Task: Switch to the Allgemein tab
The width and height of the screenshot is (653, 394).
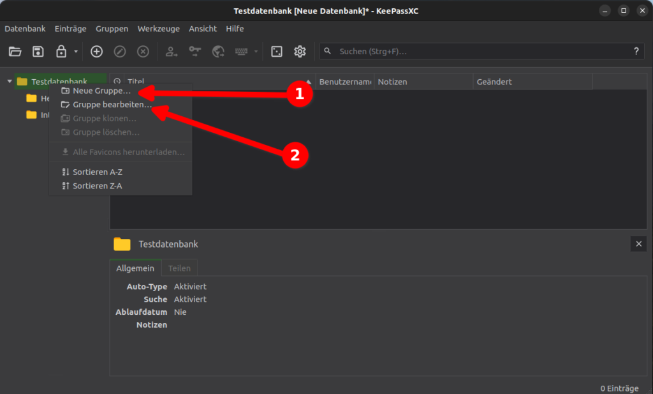Action: (135, 268)
